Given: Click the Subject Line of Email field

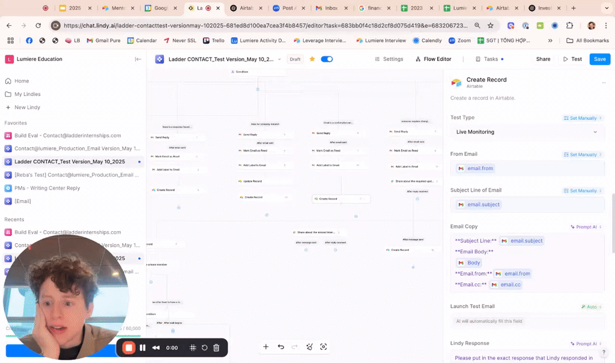Looking at the screenshot, I should [527, 205].
